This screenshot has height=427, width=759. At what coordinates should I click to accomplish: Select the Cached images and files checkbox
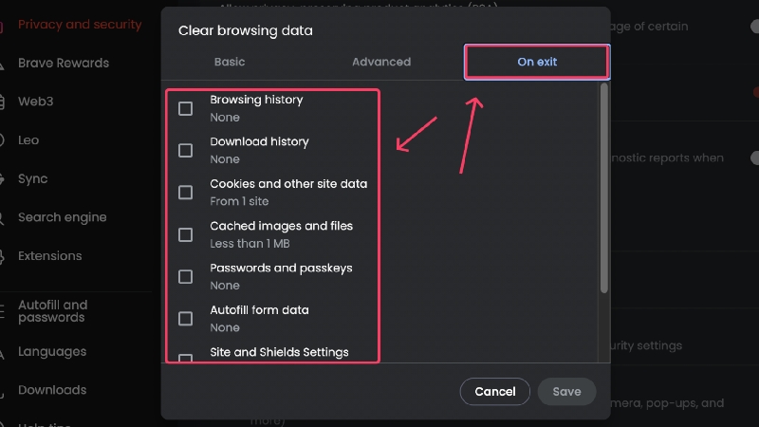pyautogui.click(x=186, y=234)
